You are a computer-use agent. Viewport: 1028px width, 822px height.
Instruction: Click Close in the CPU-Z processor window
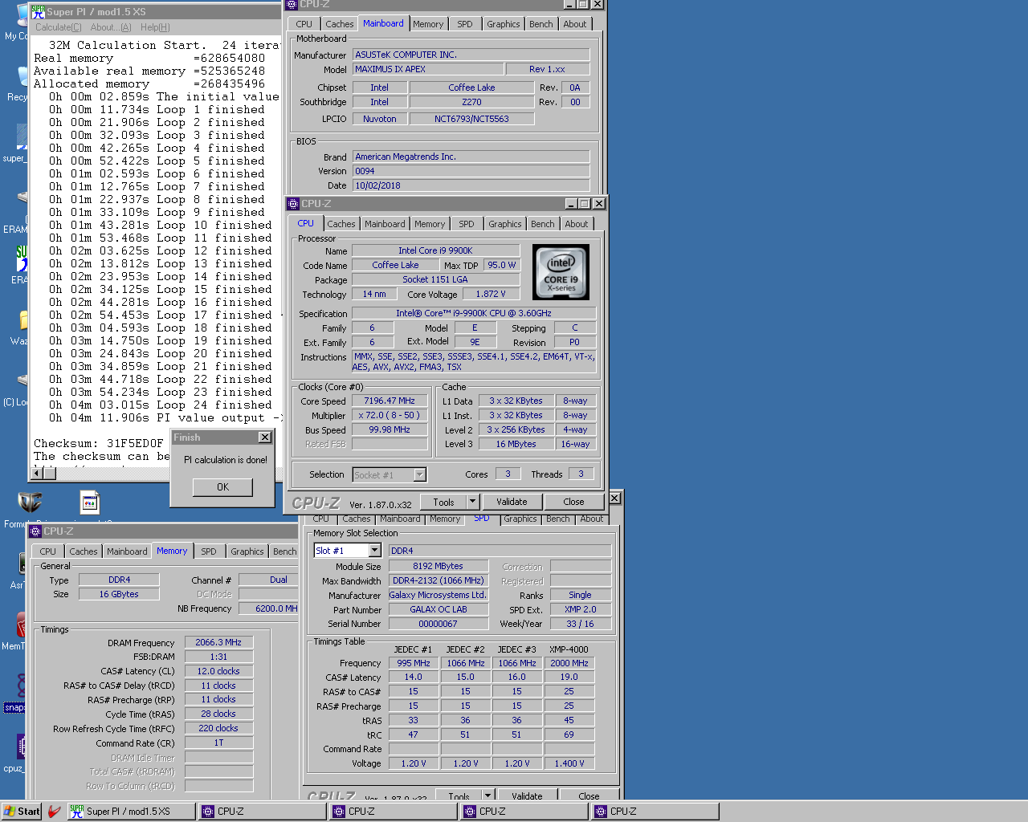tap(573, 503)
